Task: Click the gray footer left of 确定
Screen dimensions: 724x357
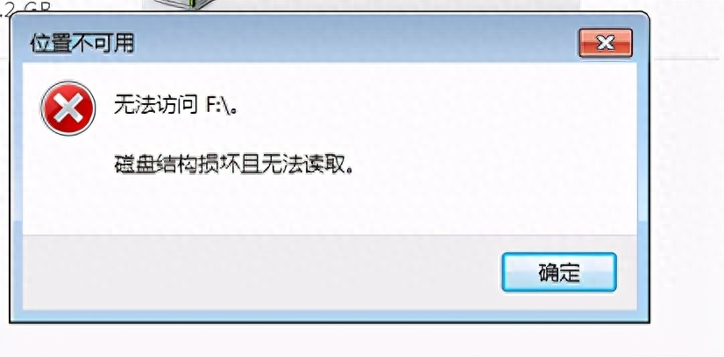Action: tap(259, 272)
